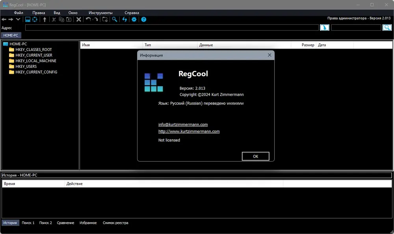The height and width of the screenshot is (234, 394).
Task: Click the Redo arrow icon
Action: point(95,19)
